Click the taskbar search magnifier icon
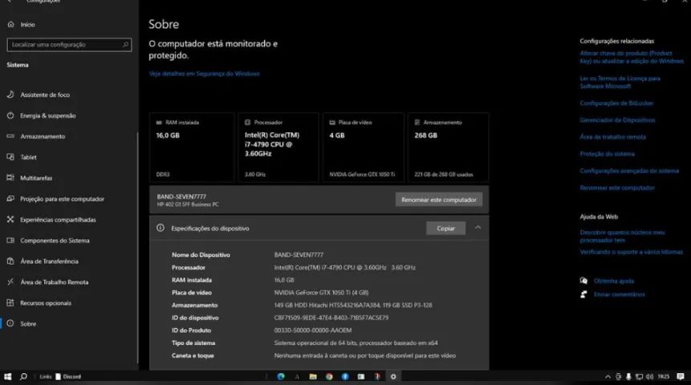691x385 pixels. (23, 377)
